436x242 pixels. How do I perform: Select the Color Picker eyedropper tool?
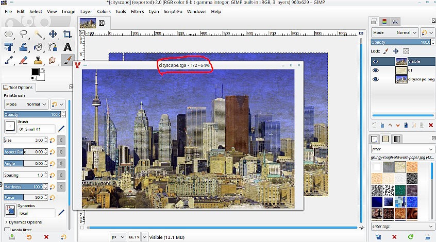click(x=9, y=60)
